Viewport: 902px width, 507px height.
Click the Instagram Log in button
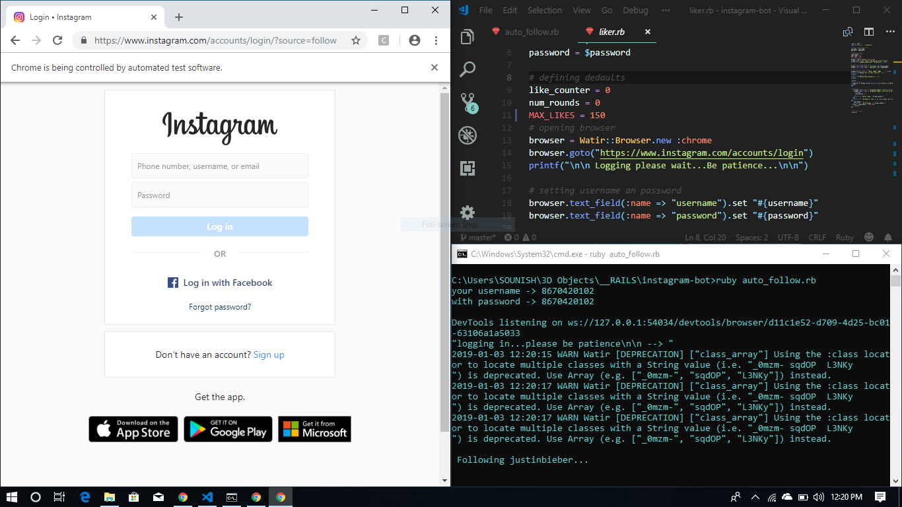[220, 226]
